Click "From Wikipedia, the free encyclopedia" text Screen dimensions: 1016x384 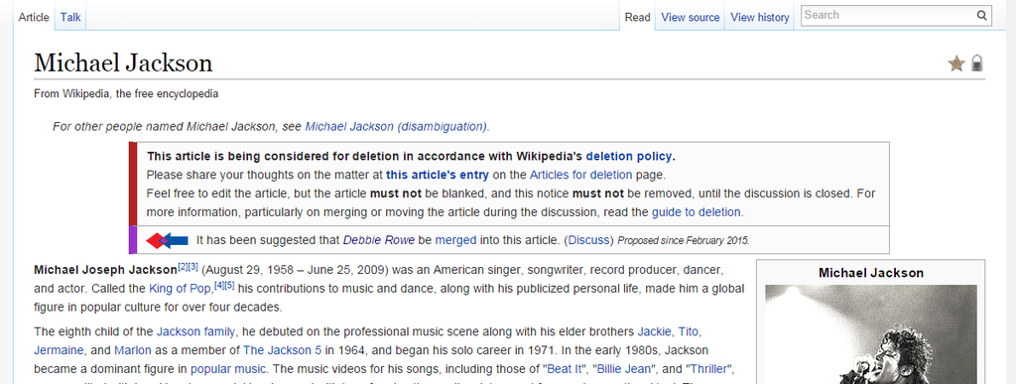click(126, 94)
